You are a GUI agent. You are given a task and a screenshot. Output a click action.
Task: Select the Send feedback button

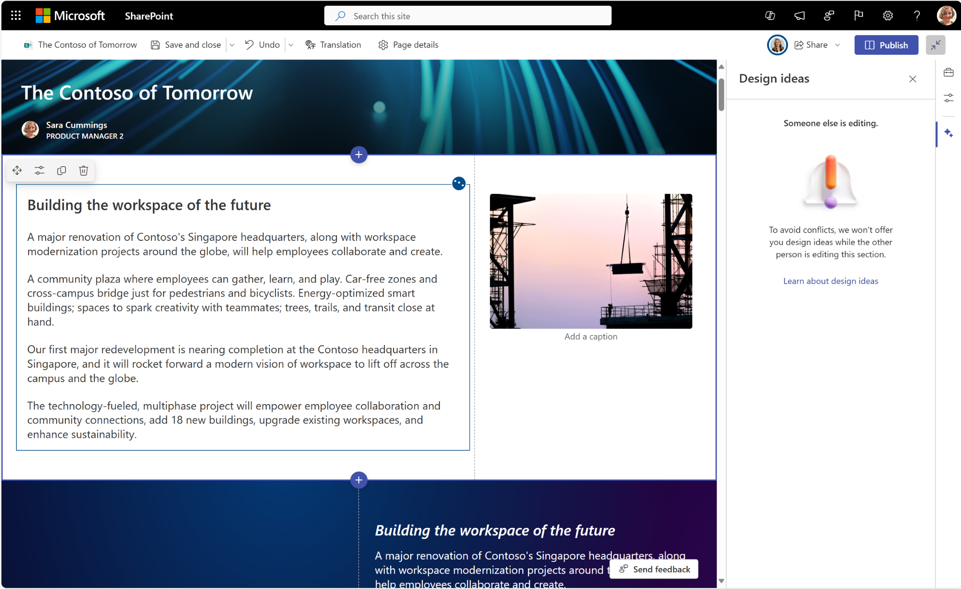(x=653, y=569)
